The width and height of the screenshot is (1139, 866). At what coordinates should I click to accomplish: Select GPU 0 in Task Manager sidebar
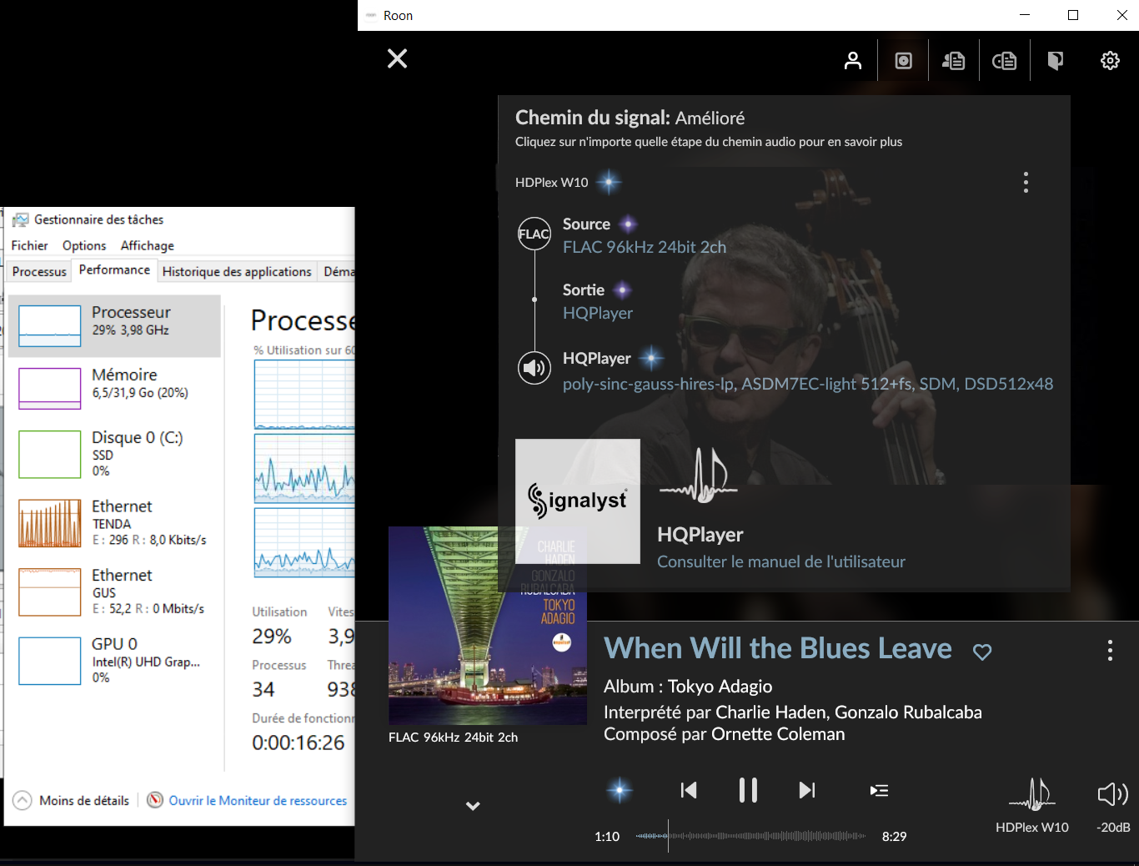(114, 660)
